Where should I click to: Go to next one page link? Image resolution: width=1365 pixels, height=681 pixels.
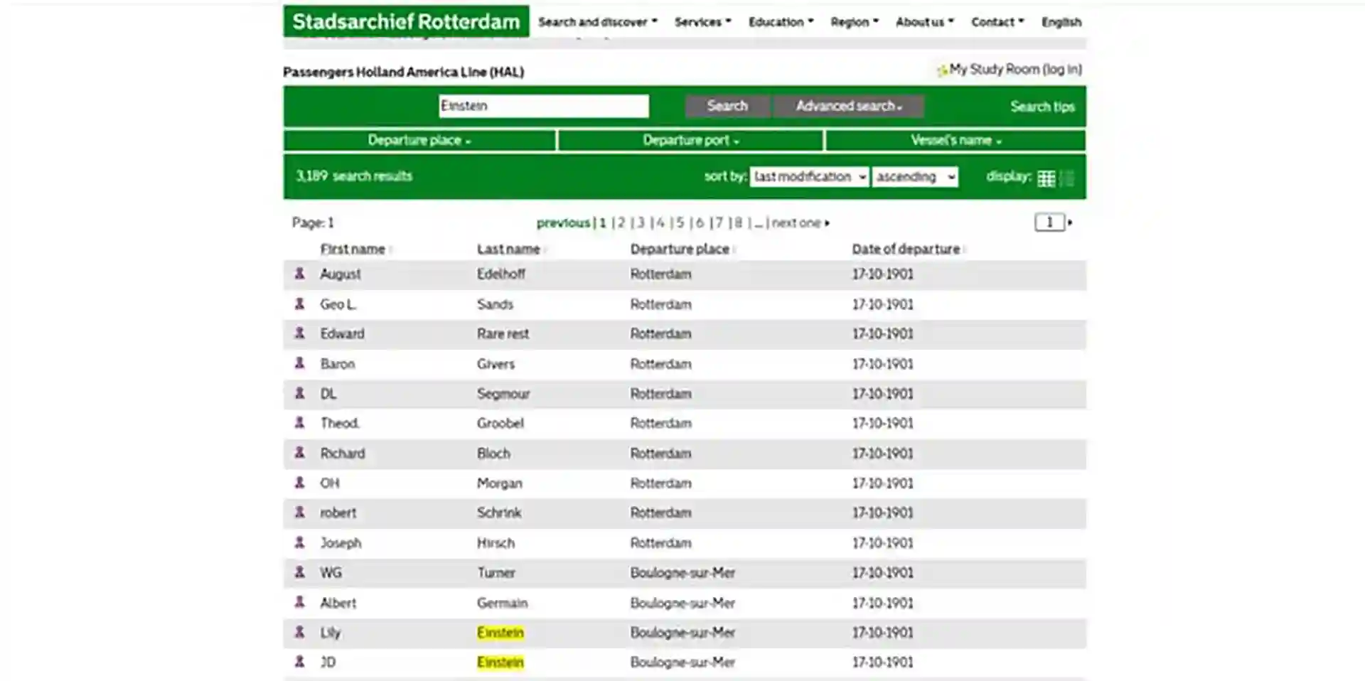tap(801, 222)
